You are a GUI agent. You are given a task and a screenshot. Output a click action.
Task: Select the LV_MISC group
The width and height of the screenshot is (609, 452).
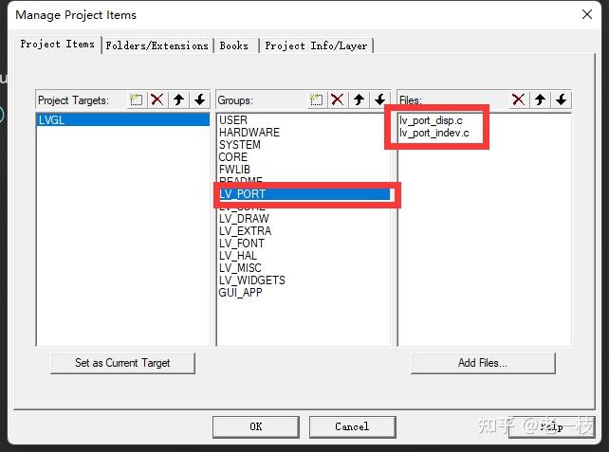[x=304, y=268]
